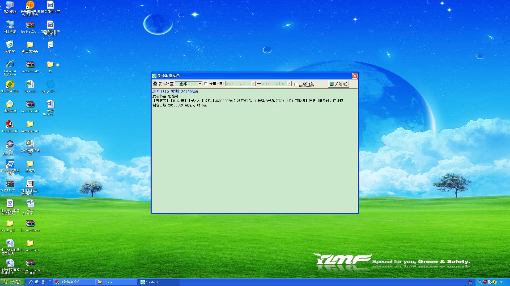Expand the end date picker arrow
The image size is (510, 286).
pyautogui.click(x=289, y=84)
